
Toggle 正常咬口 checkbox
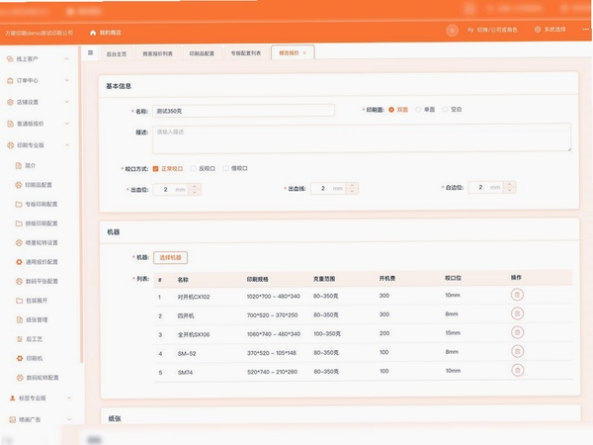[x=155, y=169]
